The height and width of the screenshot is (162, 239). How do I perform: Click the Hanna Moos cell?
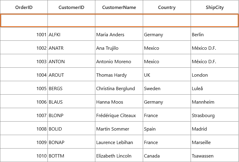pyautogui.click(x=119, y=101)
